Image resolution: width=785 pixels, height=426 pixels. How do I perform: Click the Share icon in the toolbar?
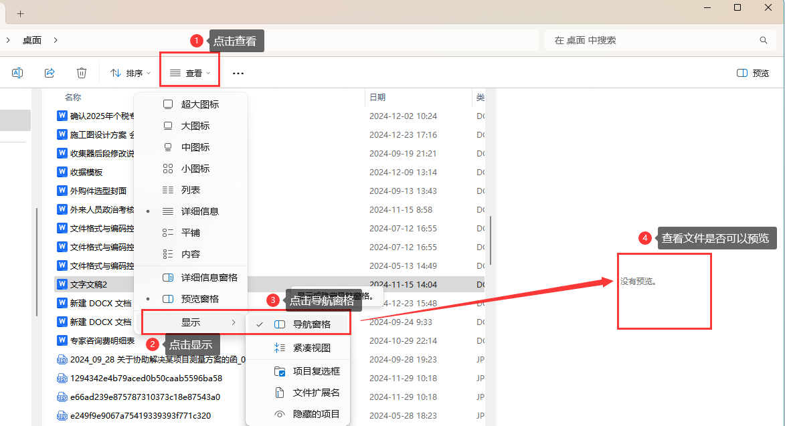click(x=49, y=72)
